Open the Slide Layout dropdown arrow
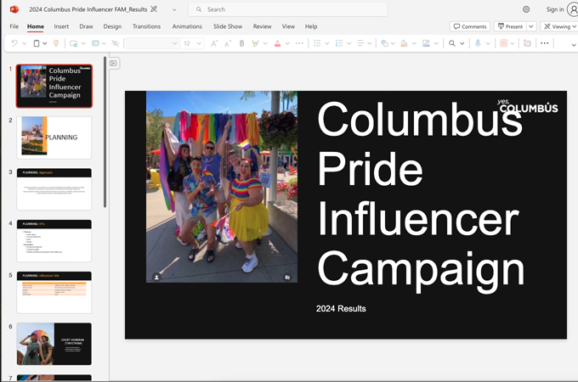This screenshot has height=382, width=578. coord(104,43)
